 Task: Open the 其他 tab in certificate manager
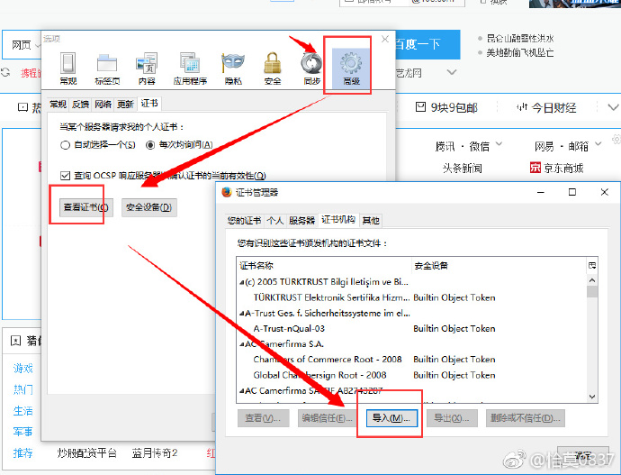tap(371, 221)
